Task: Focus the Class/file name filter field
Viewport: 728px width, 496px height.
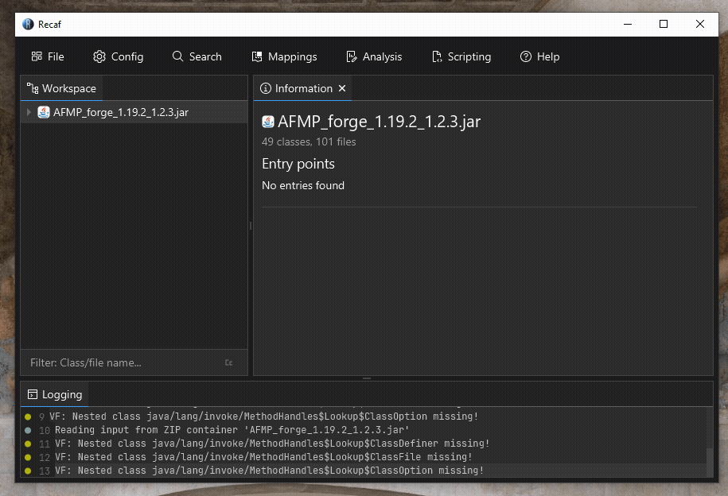Action: tap(126, 362)
